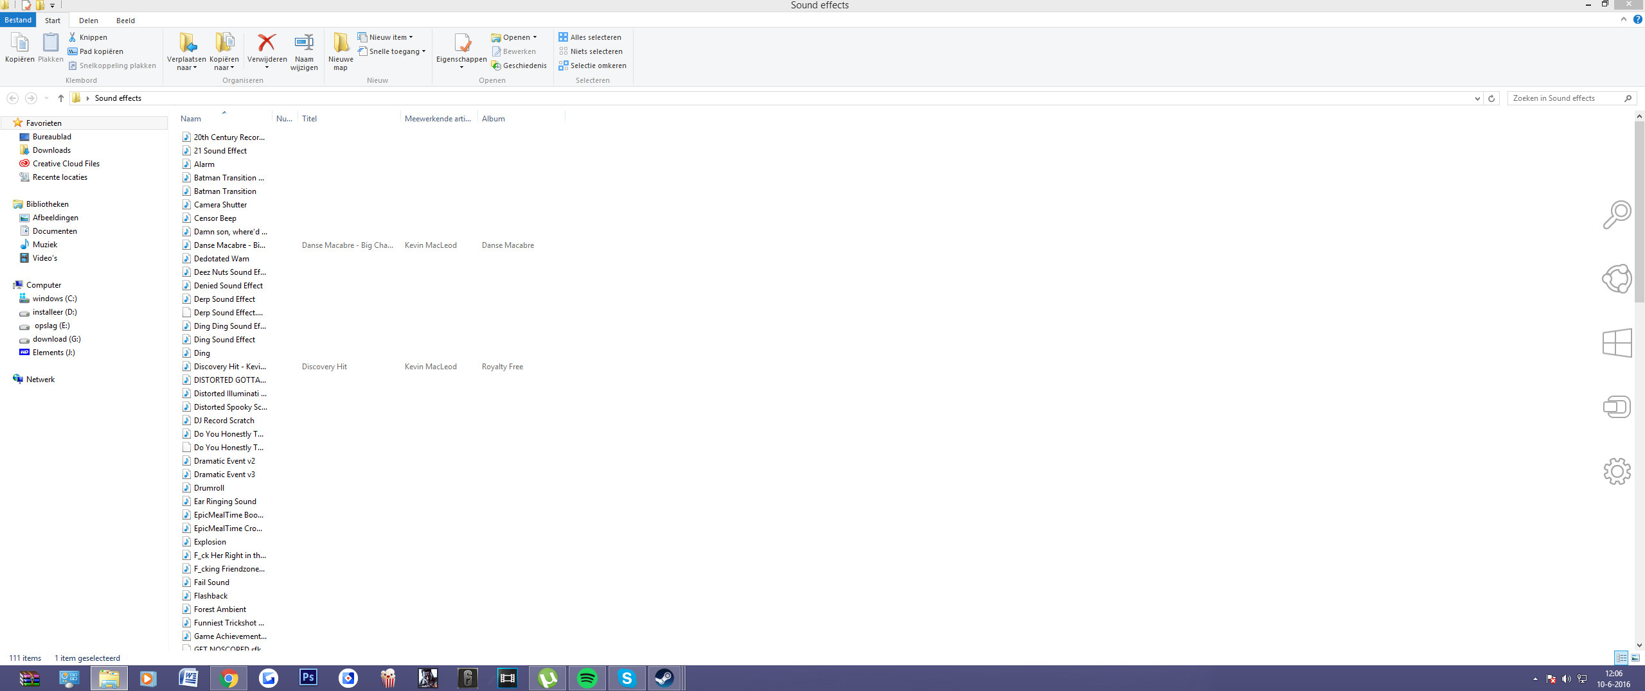Select the Censor Beep file
Viewport: 1645px width, 691px height.
click(215, 218)
